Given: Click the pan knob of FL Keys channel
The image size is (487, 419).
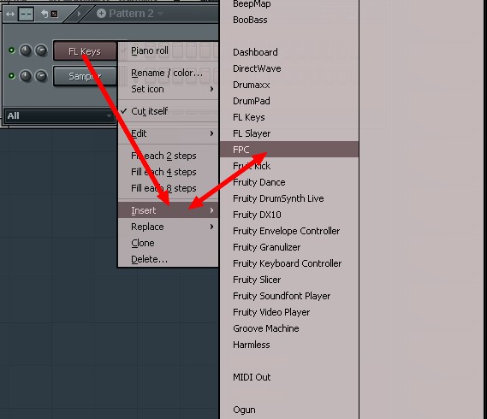Looking at the screenshot, I should click(26, 50).
